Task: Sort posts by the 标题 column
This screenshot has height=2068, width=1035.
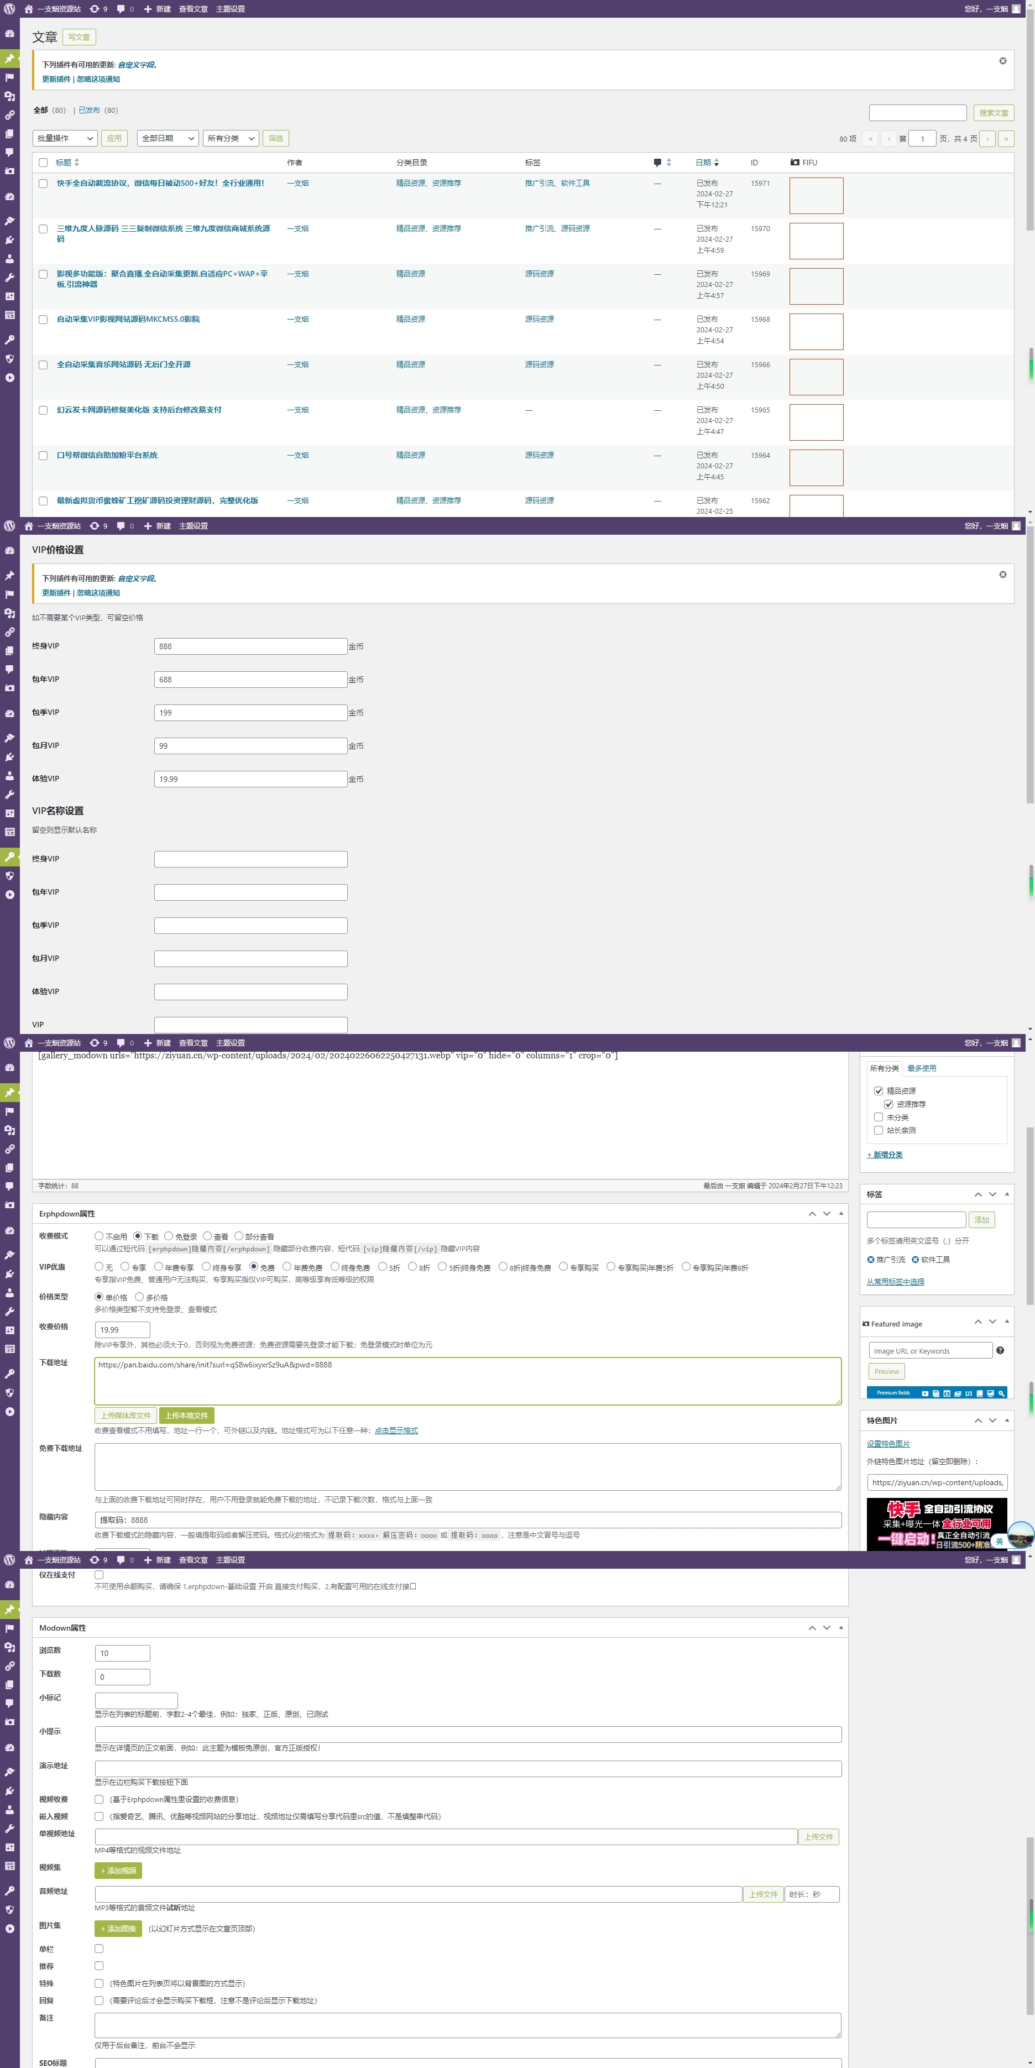Action: (67, 163)
